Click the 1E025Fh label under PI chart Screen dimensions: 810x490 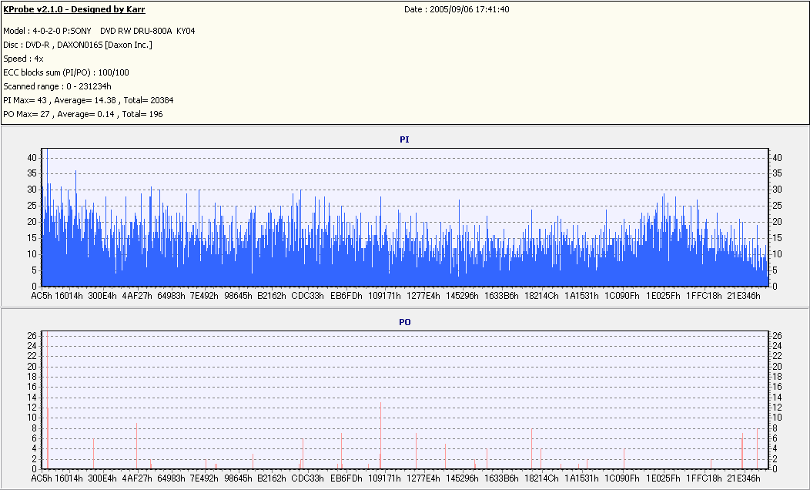pos(662,295)
